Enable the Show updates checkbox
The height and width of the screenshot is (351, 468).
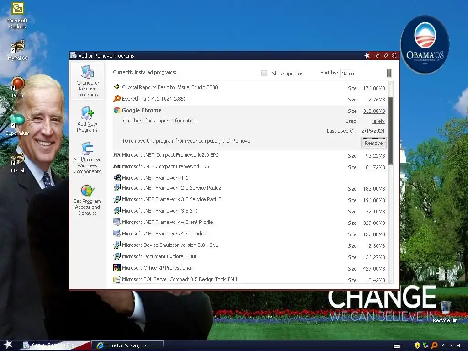point(264,74)
